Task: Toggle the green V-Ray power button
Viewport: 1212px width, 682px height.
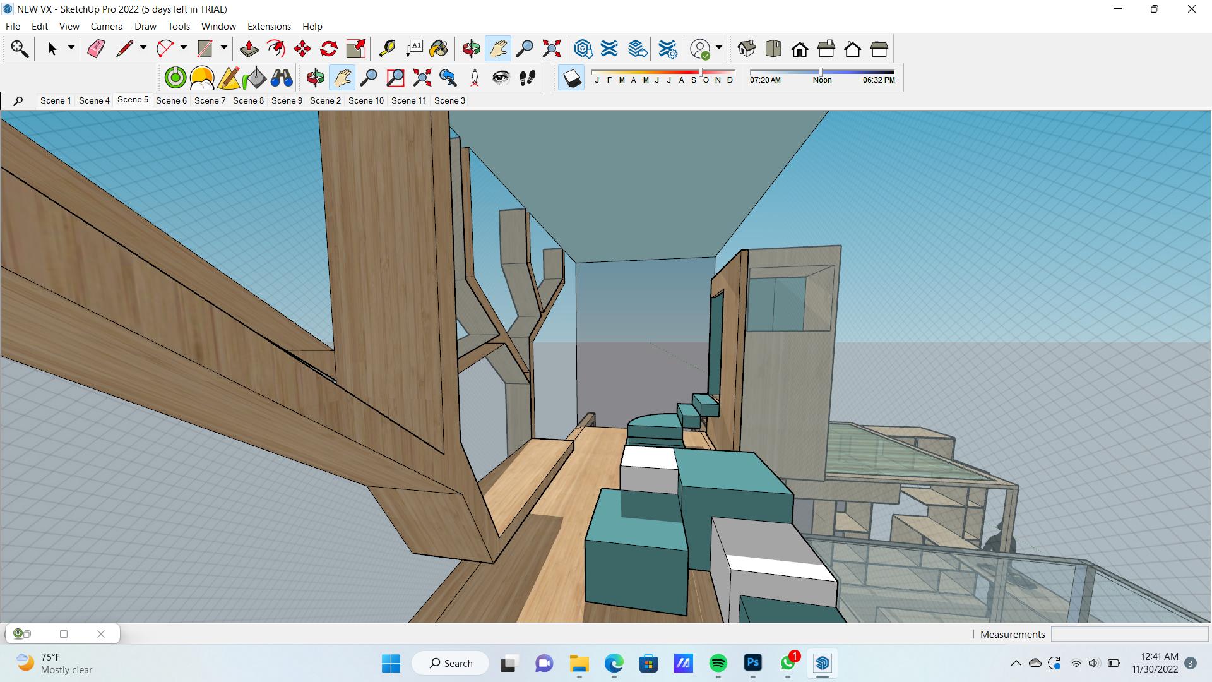Action: tap(175, 78)
